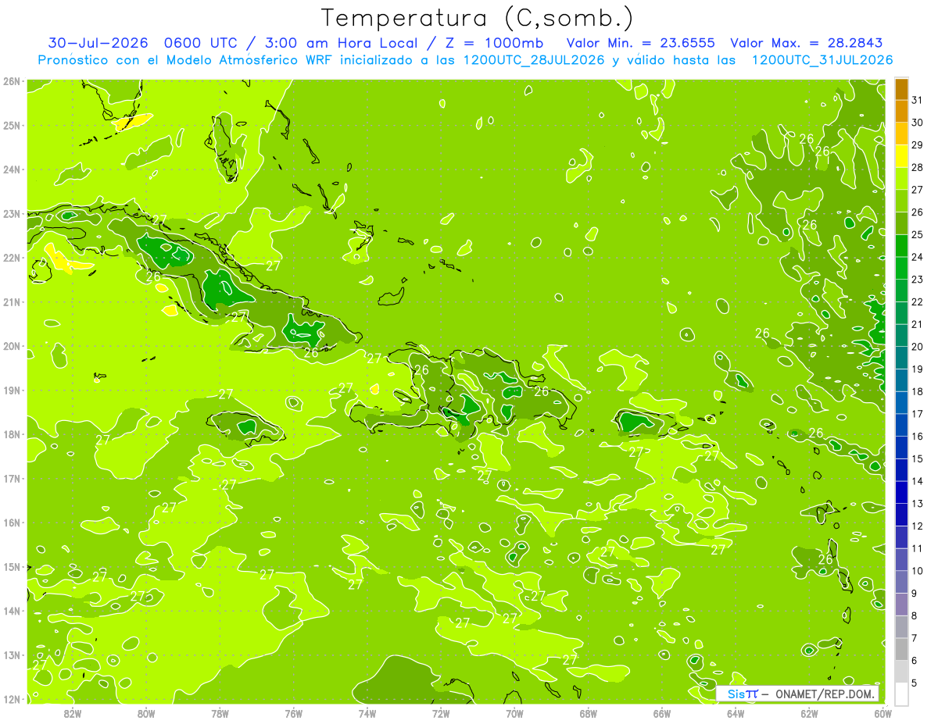
Task: Click legend value '20' on color bar
Action: tap(917, 347)
